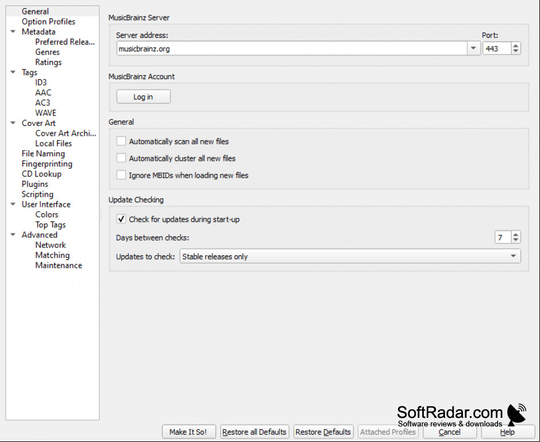Screen dimensions: 540x442
Task: Open the AAC tag settings
Action: [43, 93]
